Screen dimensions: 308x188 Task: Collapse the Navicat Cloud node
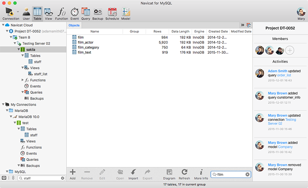(x=3, y=25)
